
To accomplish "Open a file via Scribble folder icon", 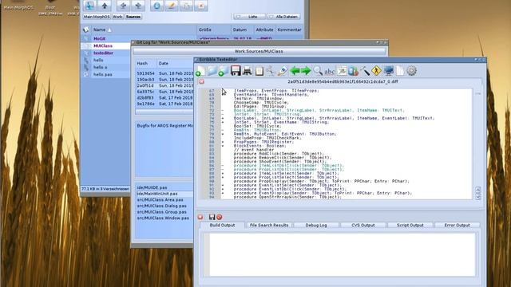I will [x=212, y=71].
